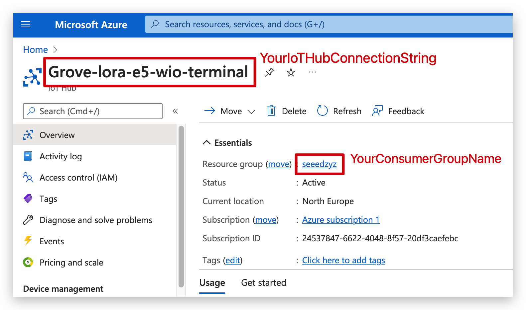Click the North Europe location value
Viewport: 526px width, 310px height.
click(x=328, y=201)
